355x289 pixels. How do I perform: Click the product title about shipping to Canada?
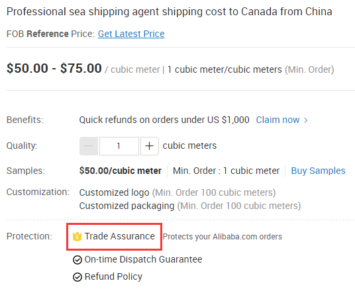coord(170,12)
